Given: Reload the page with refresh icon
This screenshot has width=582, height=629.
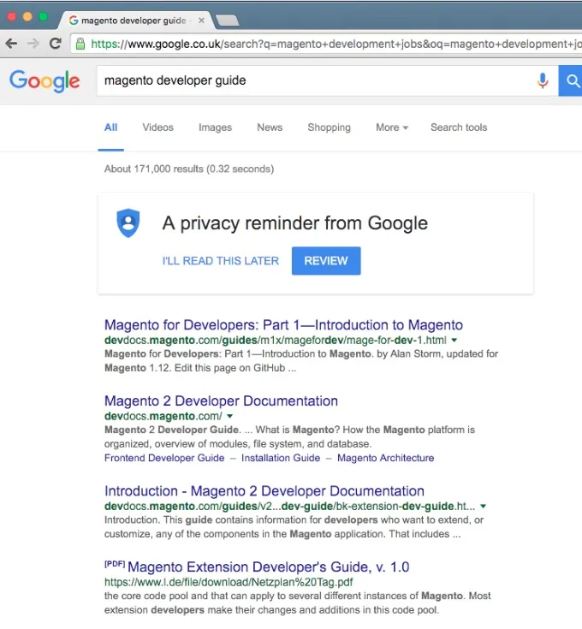Looking at the screenshot, I should [x=56, y=44].
